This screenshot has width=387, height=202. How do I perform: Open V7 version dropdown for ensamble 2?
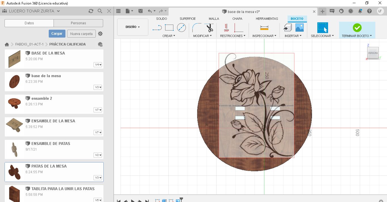coord(98,110)
